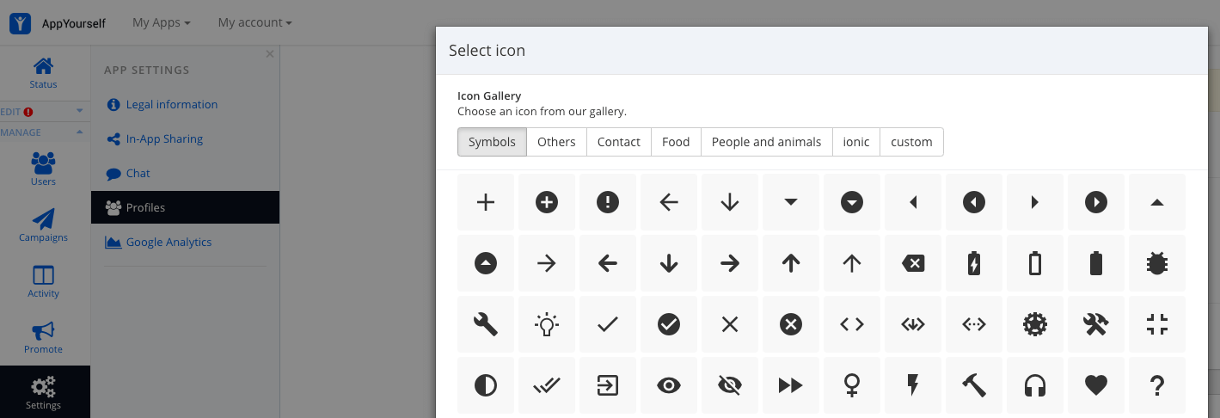Select the heart icon

(x=1096, y=385)
